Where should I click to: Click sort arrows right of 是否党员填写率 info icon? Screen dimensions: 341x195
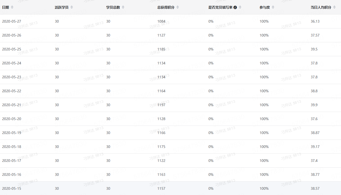tap(240, 7)
